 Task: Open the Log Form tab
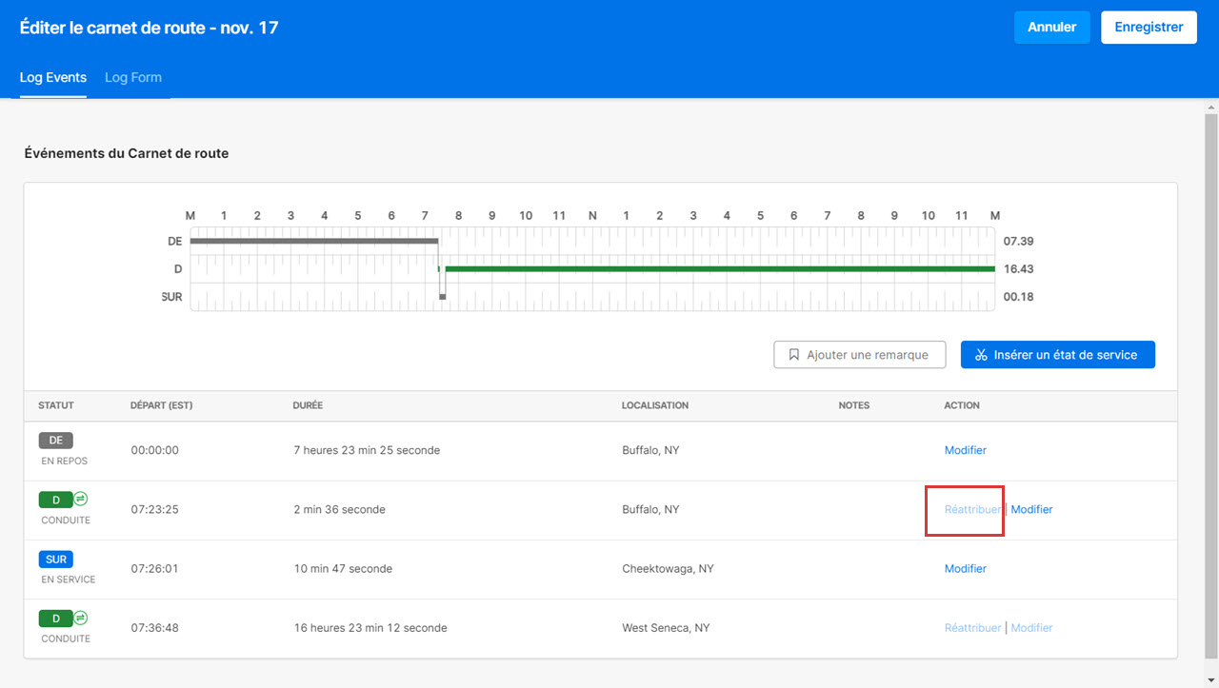[x=133, y=78]
